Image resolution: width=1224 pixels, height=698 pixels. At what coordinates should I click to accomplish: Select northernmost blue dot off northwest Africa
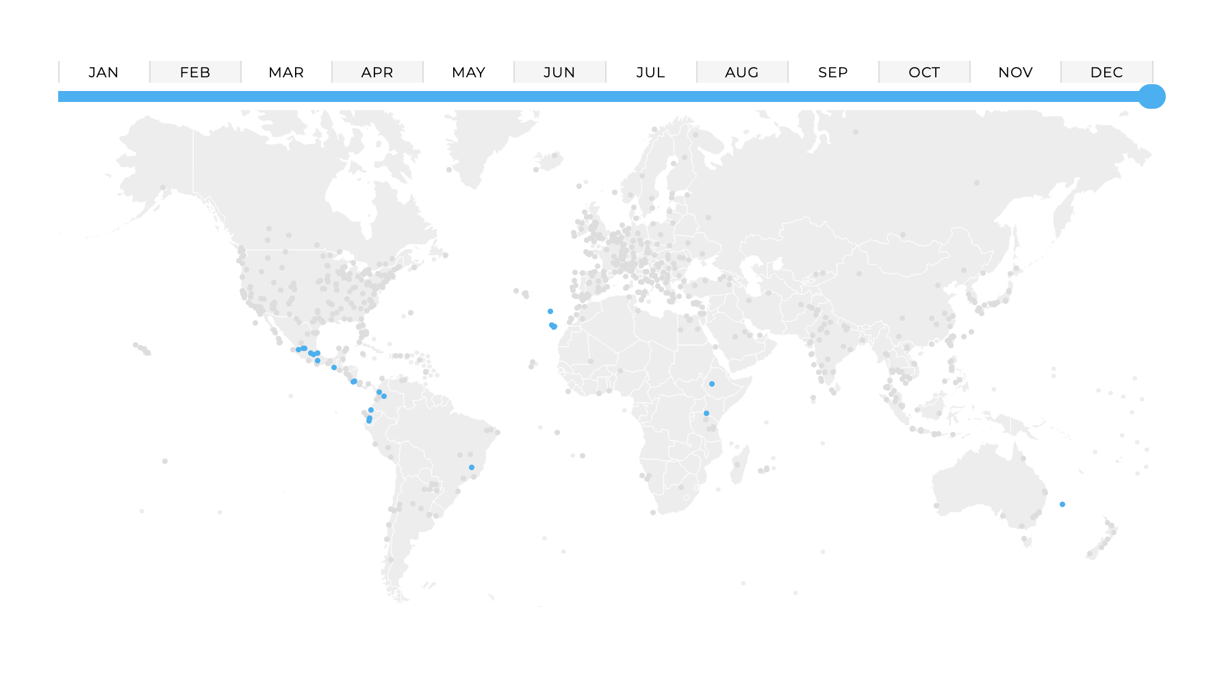(x=550, y=311)
